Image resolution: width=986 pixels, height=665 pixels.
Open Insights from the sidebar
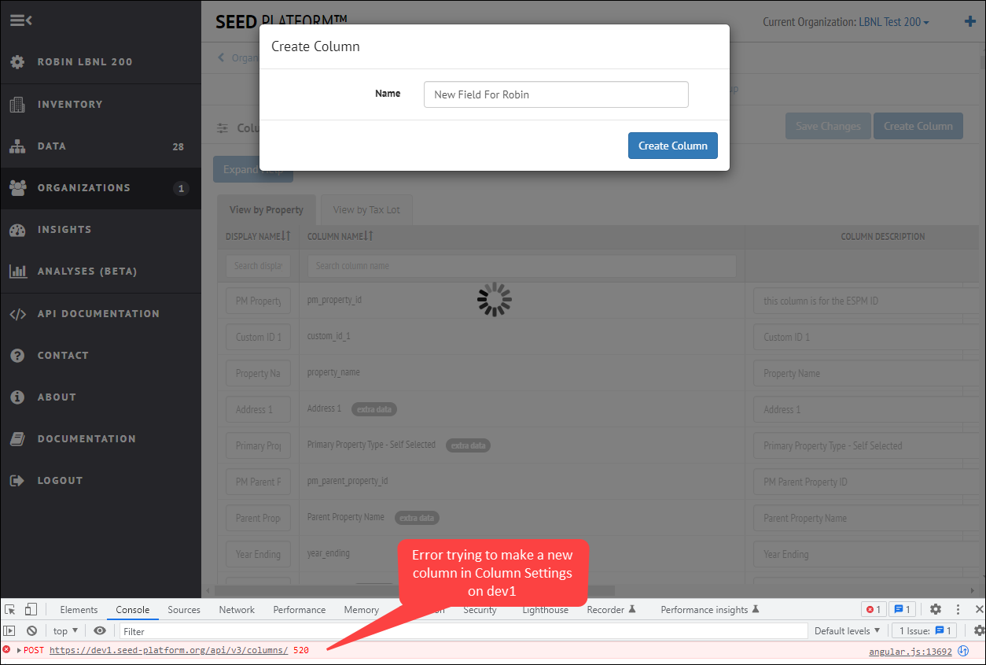[63, 229]
